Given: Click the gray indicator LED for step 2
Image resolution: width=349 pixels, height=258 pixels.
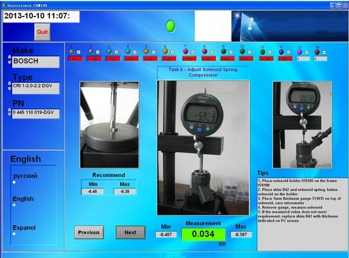Looking at the screenshot, I should [90, 52].
